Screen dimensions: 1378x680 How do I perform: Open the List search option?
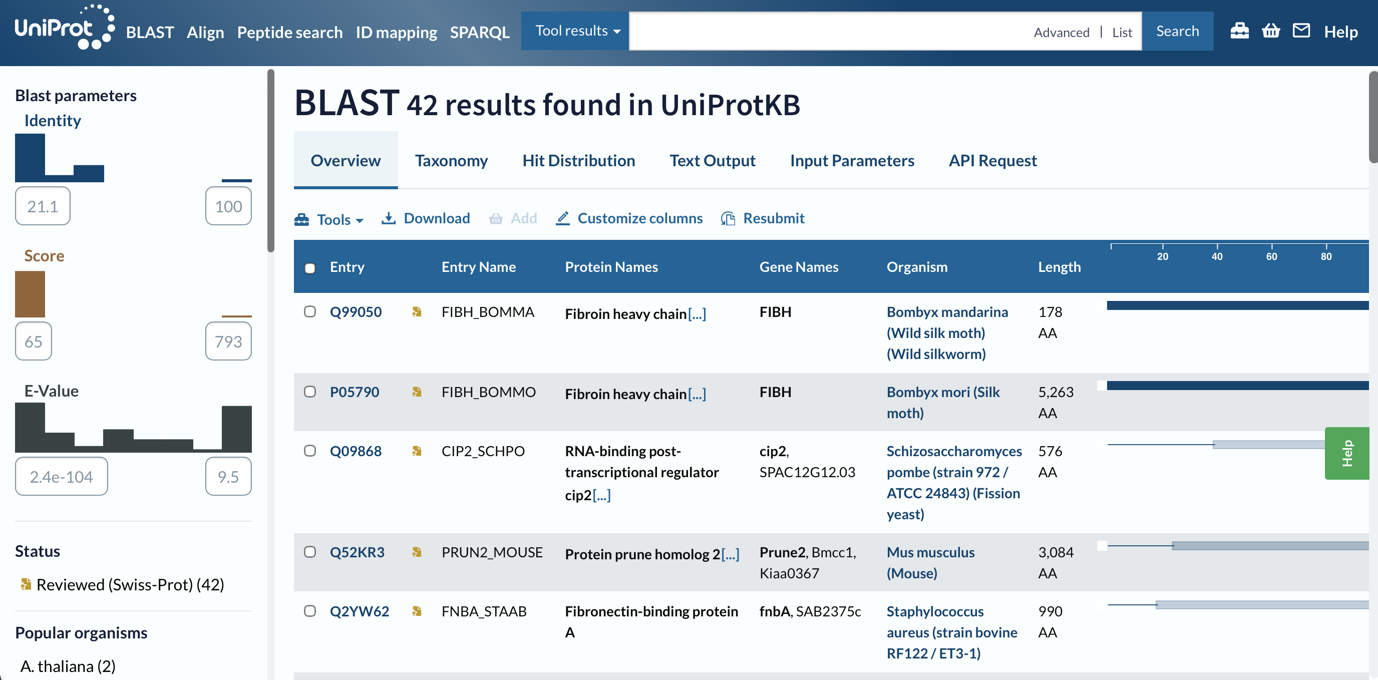(1122, 32)
